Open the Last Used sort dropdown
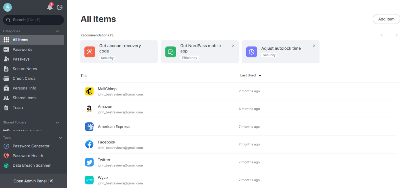 coord(251,75)
